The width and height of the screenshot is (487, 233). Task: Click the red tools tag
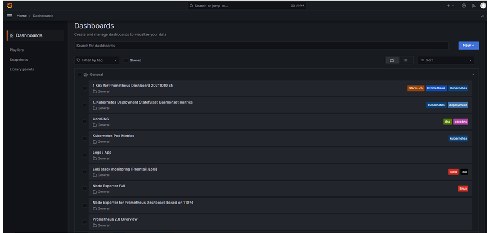point(453,172)
